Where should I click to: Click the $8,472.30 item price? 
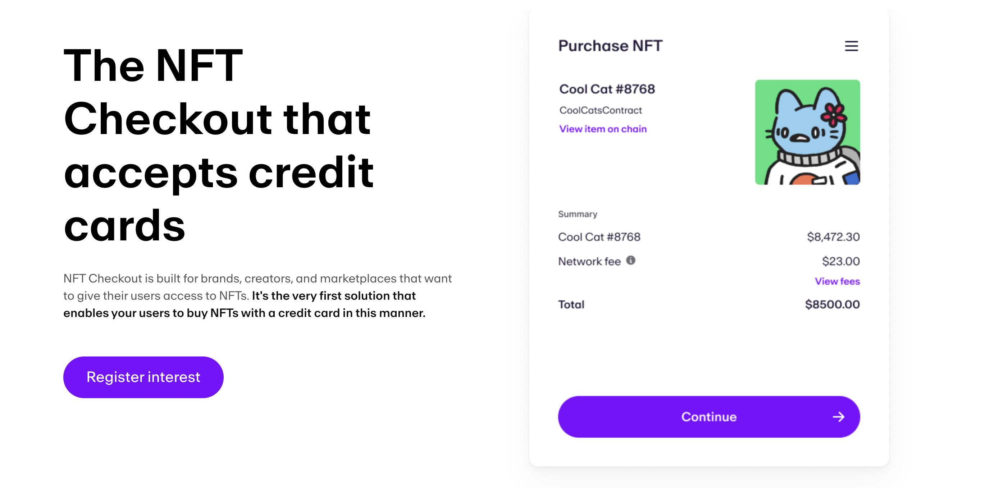pos(833,237)
